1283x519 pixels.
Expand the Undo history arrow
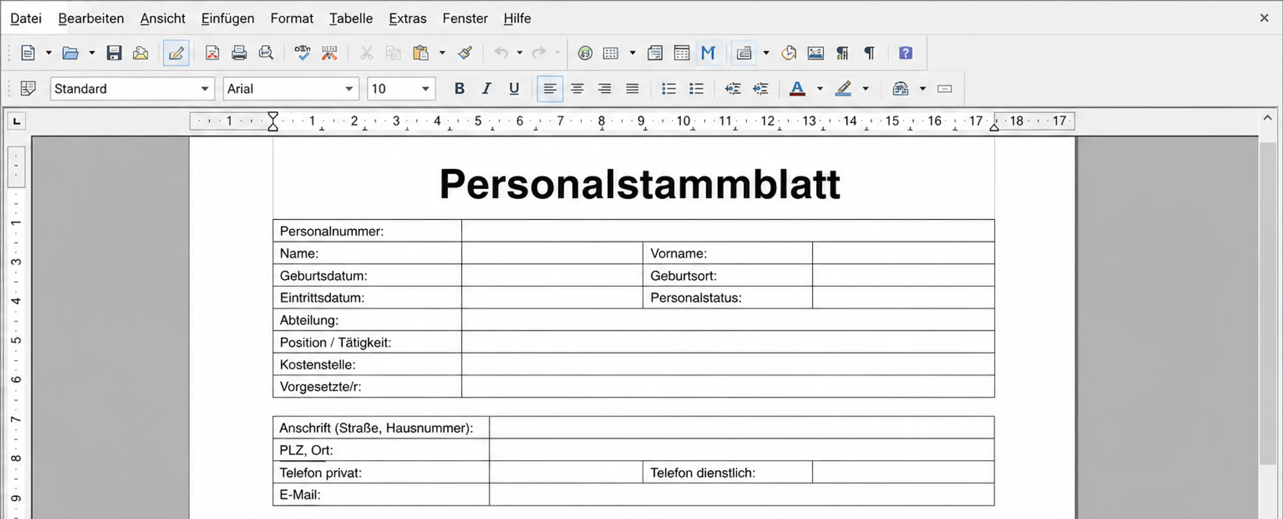tap(520, 53)
